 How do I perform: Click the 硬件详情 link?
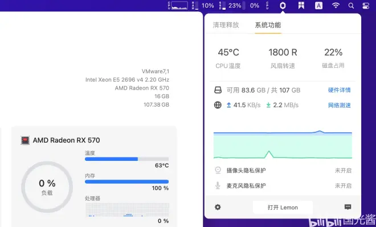340,90
